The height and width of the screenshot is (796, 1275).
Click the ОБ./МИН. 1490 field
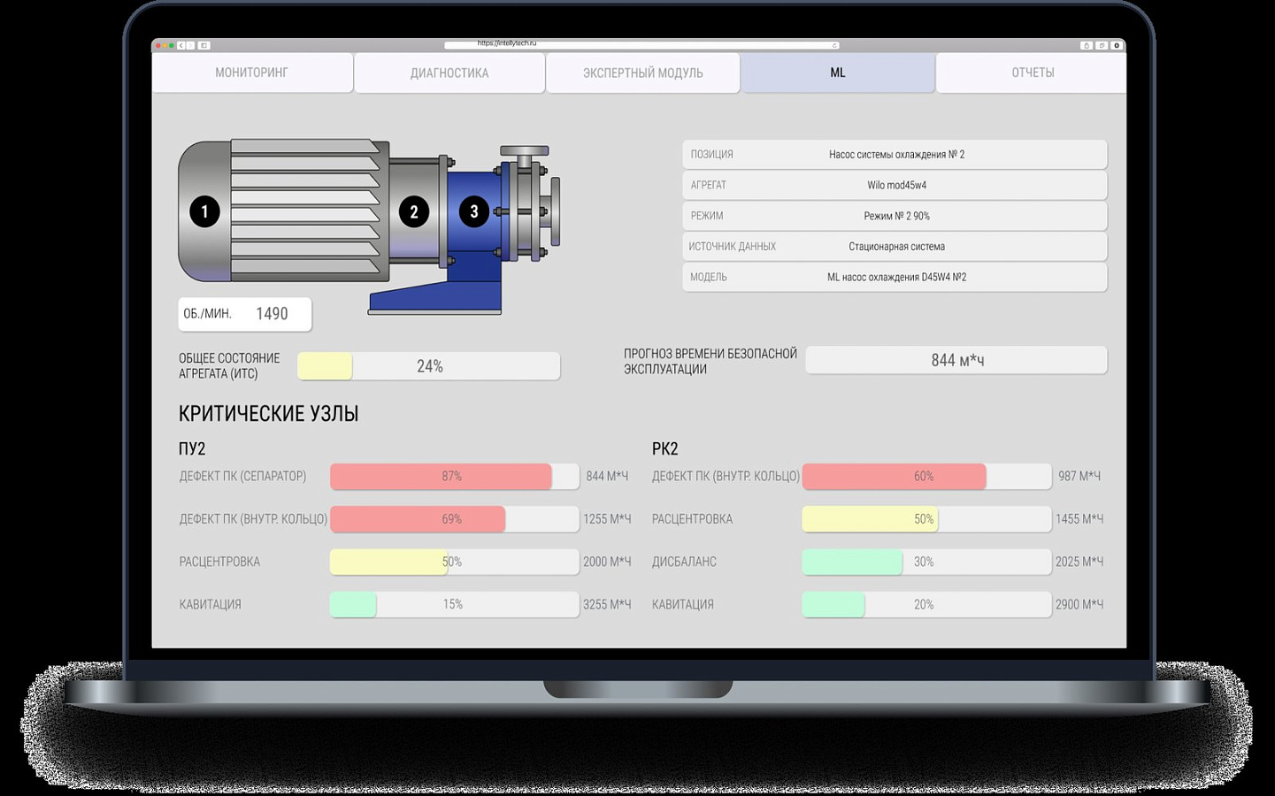tap(245, 314)
